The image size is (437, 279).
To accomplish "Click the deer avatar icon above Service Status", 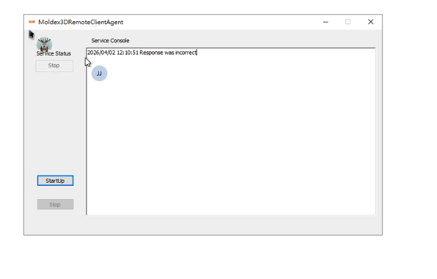I will (x=44, y=44).
